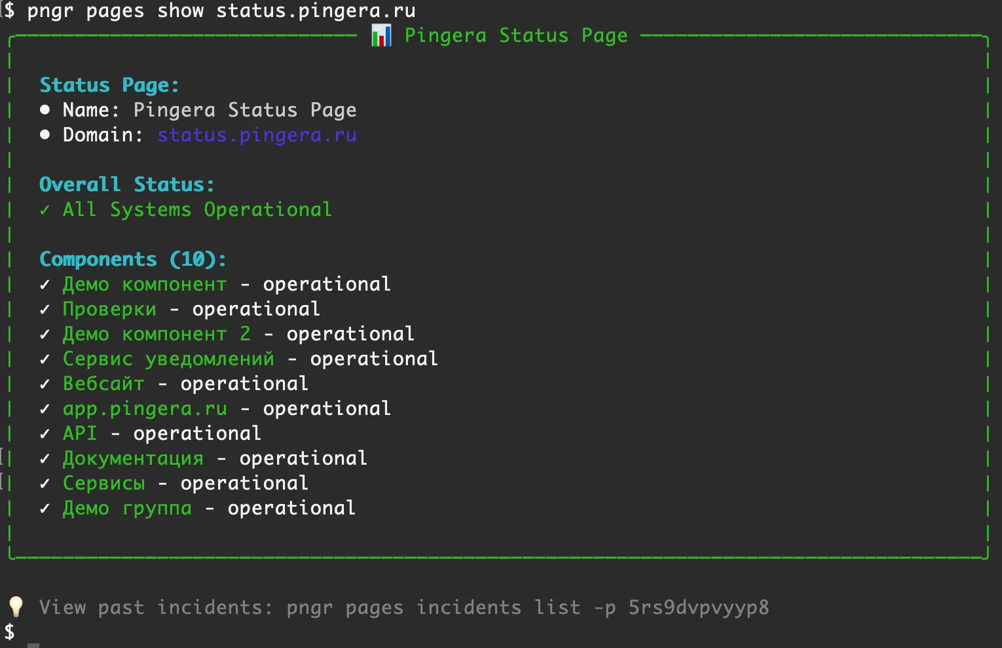The height and width of the screenshot is (648, 1002).
Task: Click the Components (10) section heading
Action: click(x=133, y=259)
